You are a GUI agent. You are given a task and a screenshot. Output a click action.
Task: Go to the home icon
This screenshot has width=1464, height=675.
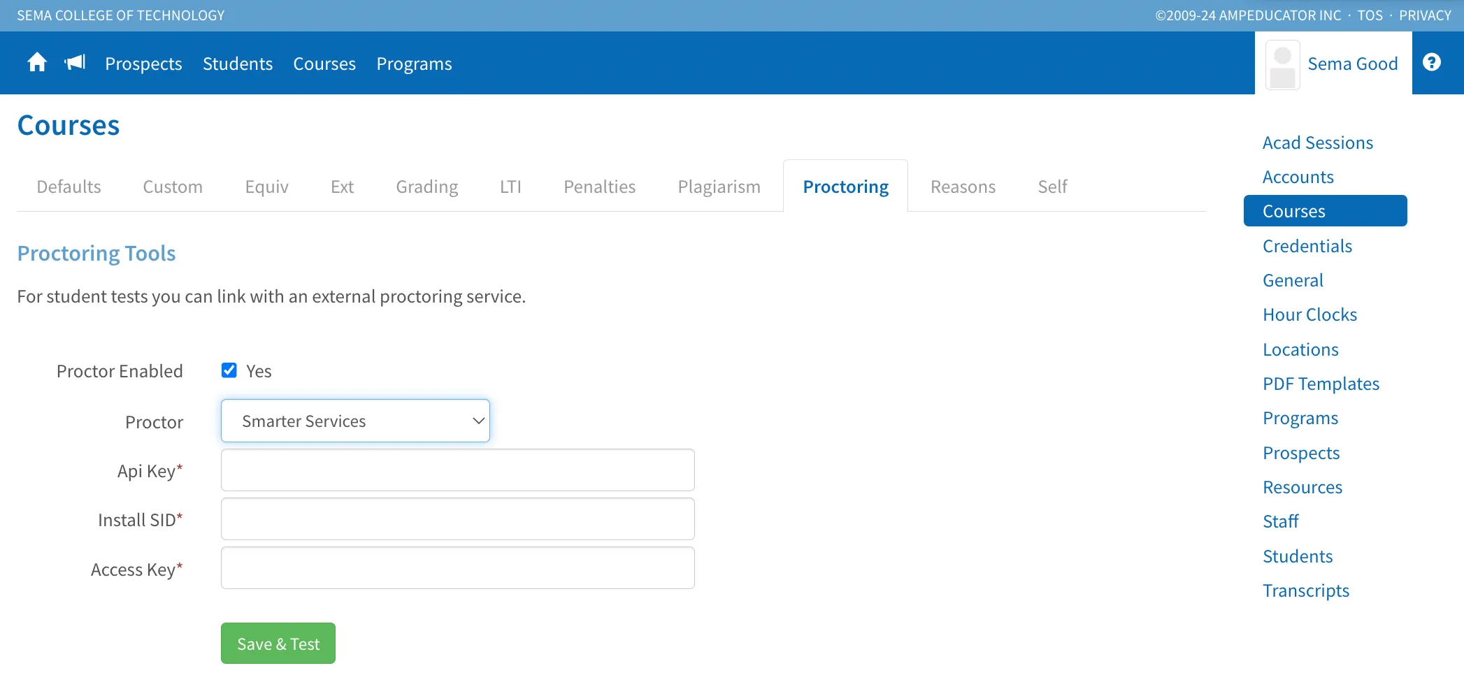point(37,62)
